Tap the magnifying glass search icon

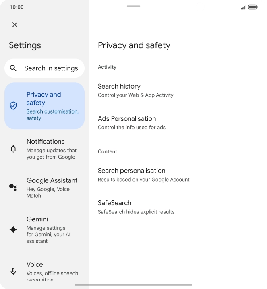pos(13,68)
